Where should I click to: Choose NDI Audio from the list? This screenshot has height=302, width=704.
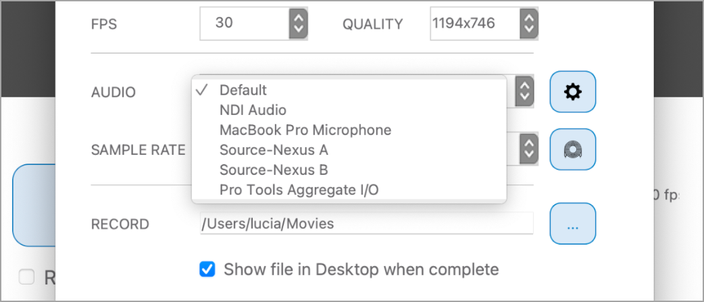253,110
